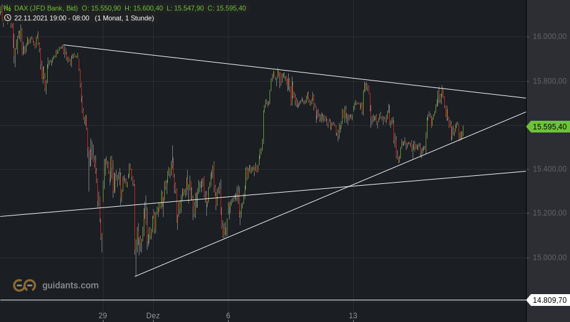Click the 29 date marker on time axis
This screenshot has height=322, width=570.
pyautogui.click(x=103, y=316)
